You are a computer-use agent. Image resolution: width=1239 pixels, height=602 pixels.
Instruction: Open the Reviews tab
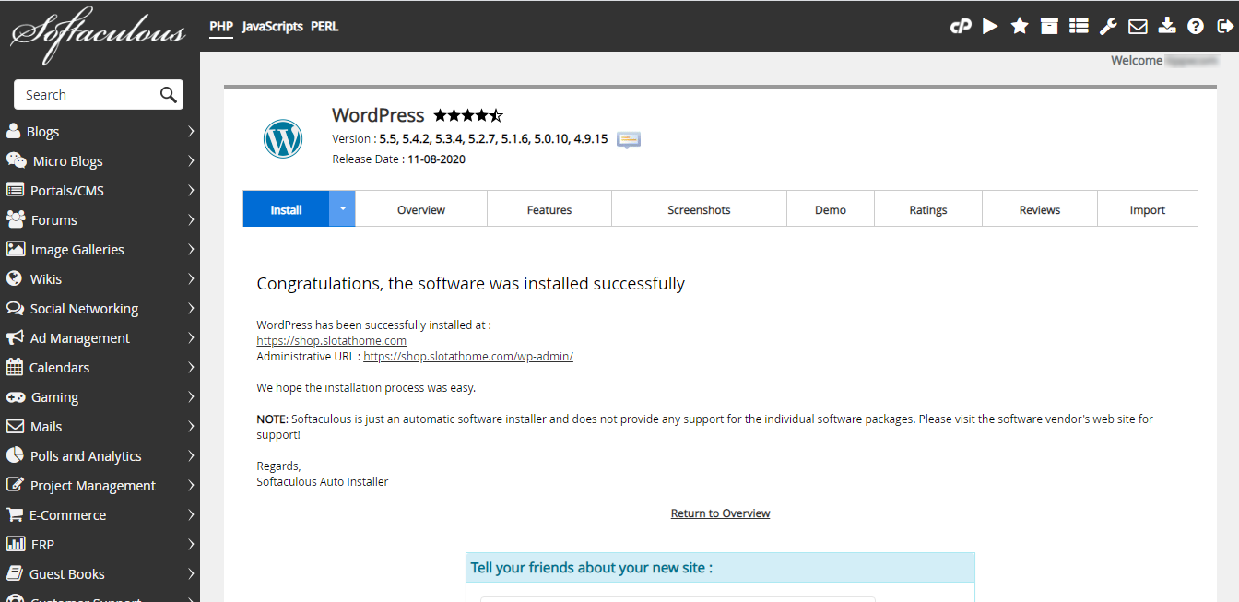click(x=1039, y=210)
